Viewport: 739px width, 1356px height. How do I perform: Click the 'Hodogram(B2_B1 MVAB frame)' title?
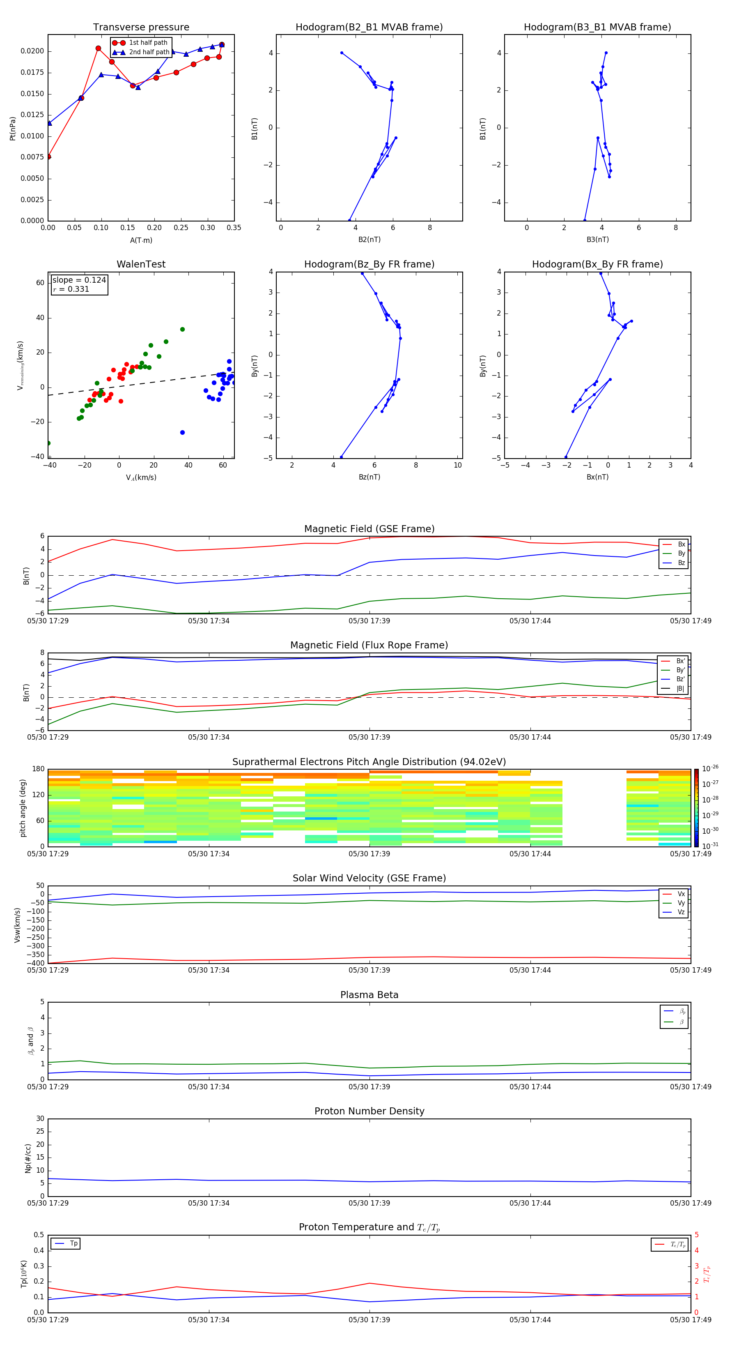coord(369,27)
